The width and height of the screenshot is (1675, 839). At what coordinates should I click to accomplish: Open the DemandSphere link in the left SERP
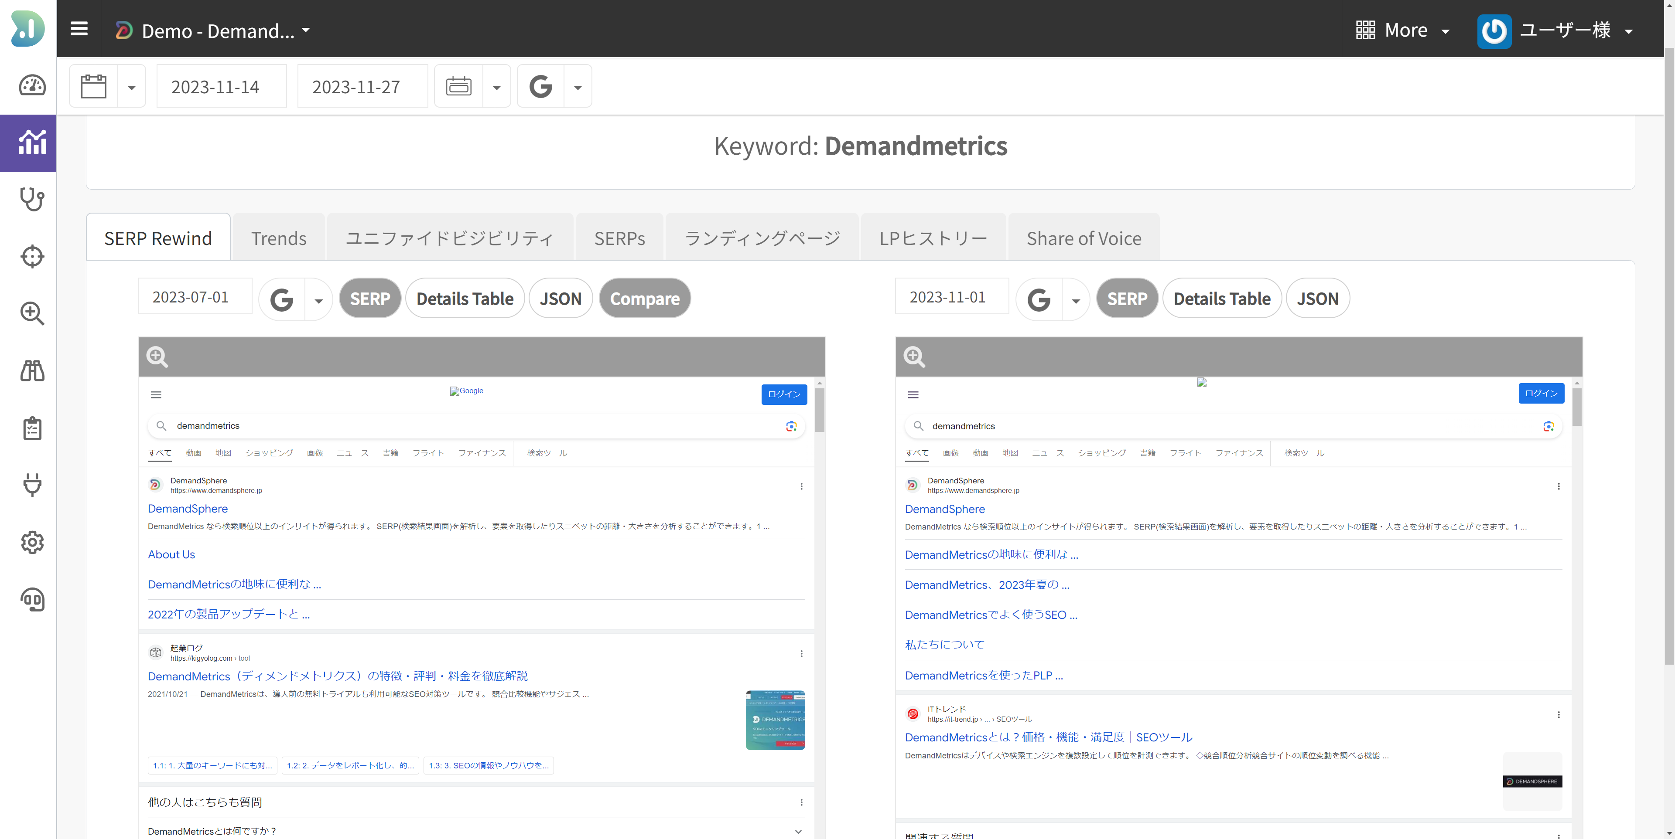187,508
